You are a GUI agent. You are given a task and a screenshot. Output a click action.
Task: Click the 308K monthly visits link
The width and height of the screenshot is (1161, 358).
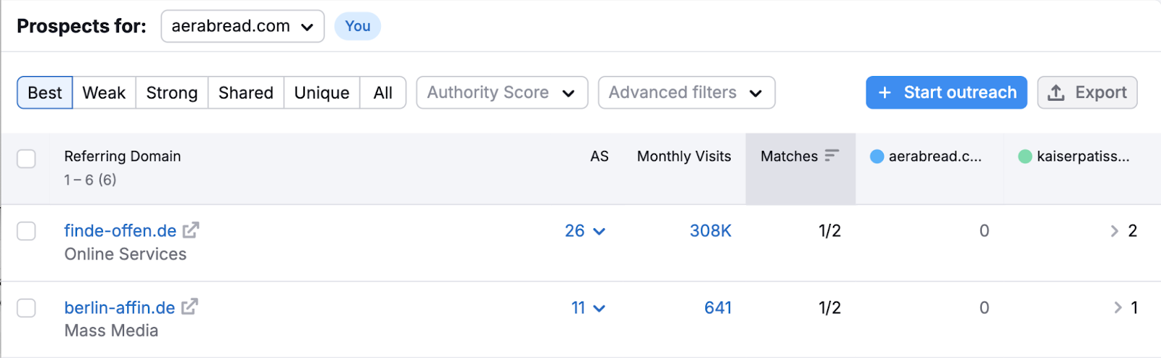click(710, 231)
